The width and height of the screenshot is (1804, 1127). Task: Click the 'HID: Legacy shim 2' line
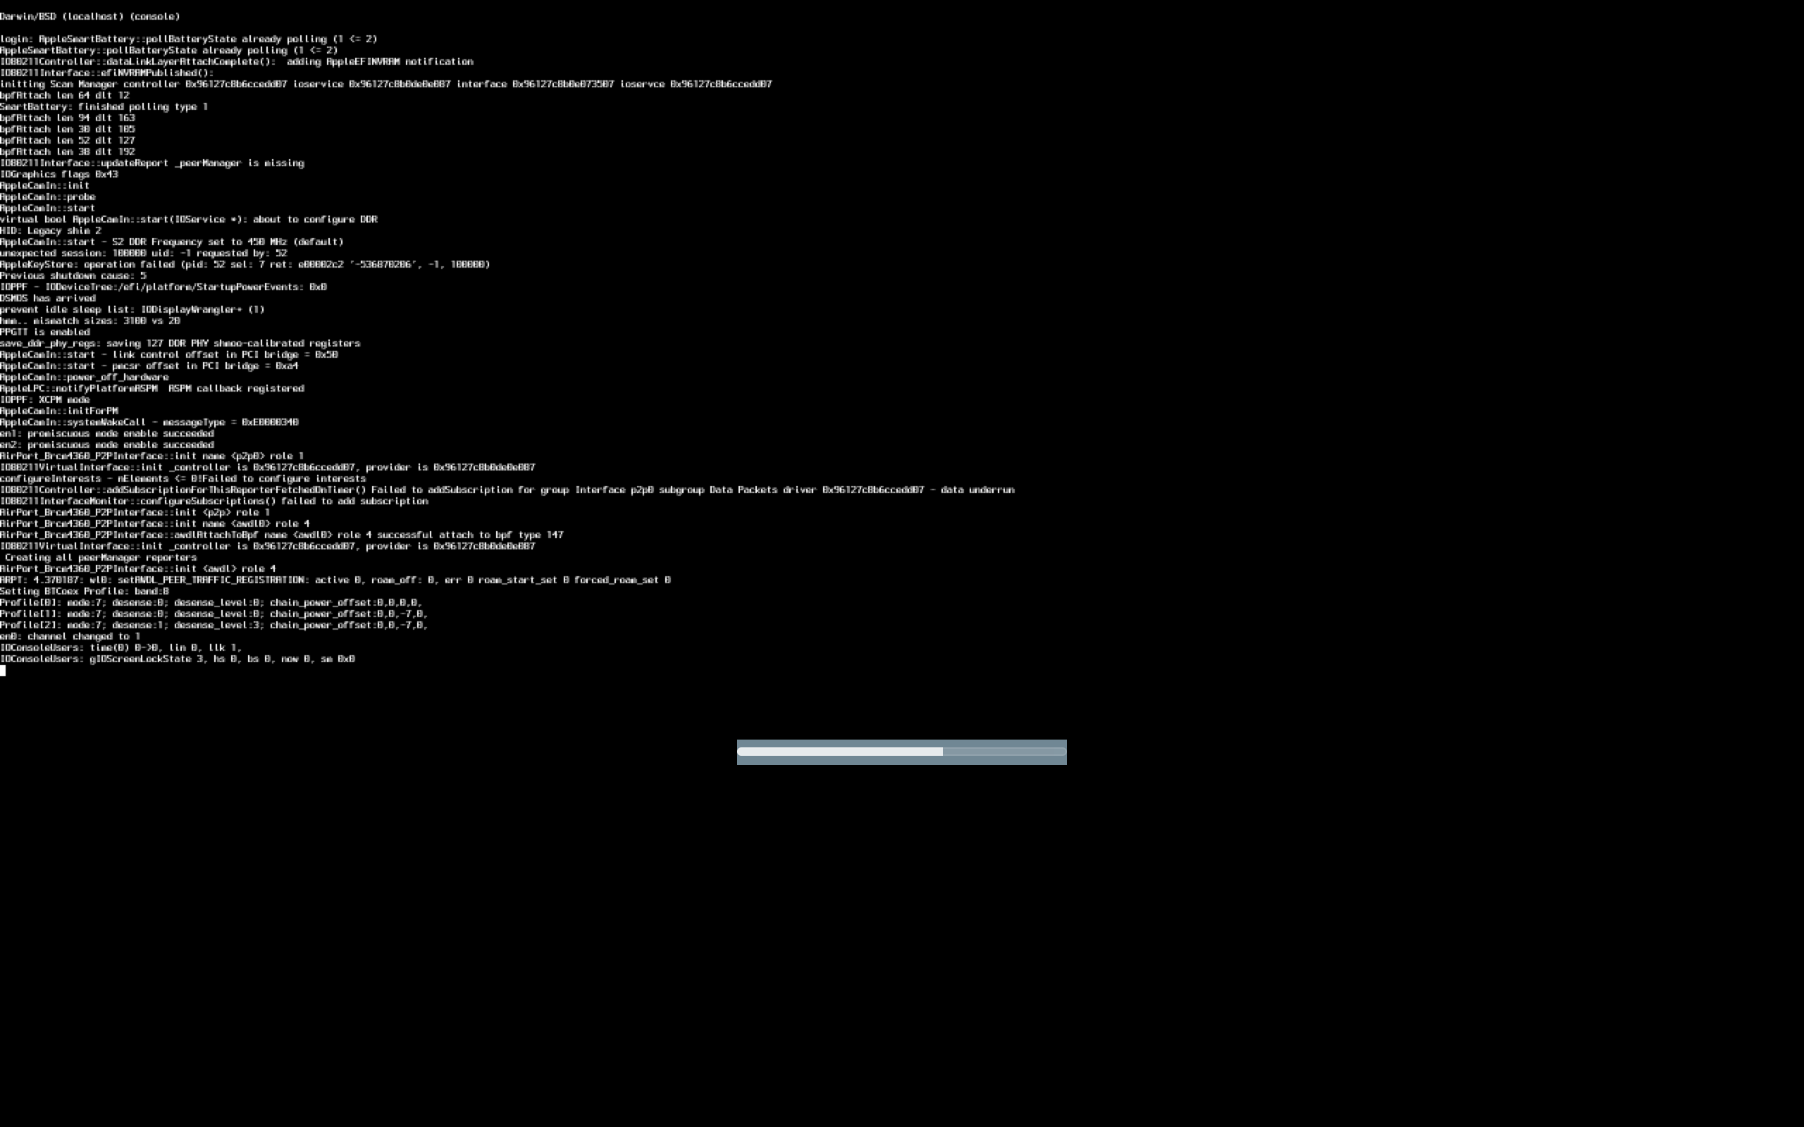(51, 231)
